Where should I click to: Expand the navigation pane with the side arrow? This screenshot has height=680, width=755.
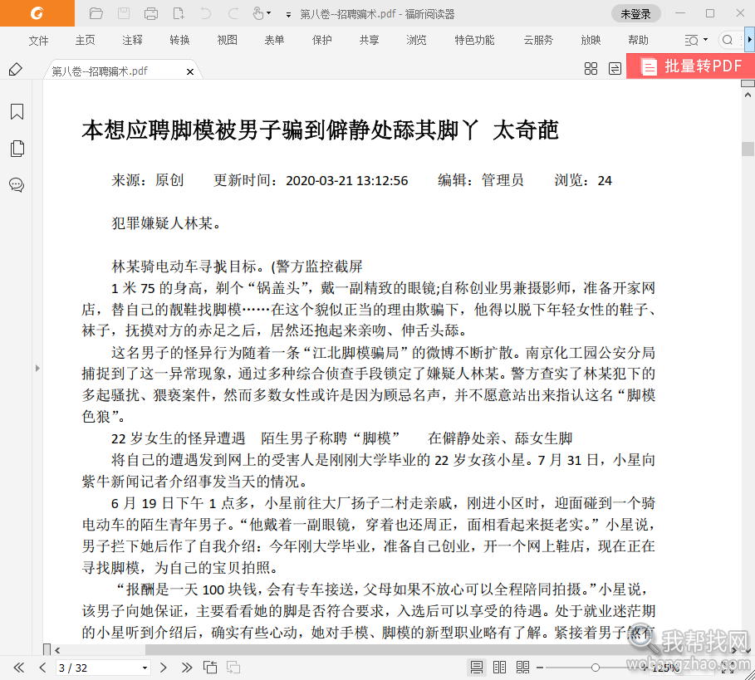(x=37, y=368)
